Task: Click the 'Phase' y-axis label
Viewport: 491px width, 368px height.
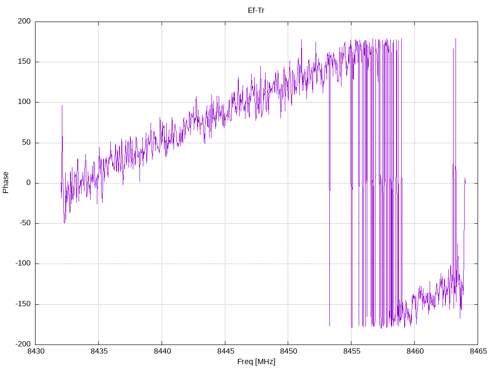Action: [6, 183]
